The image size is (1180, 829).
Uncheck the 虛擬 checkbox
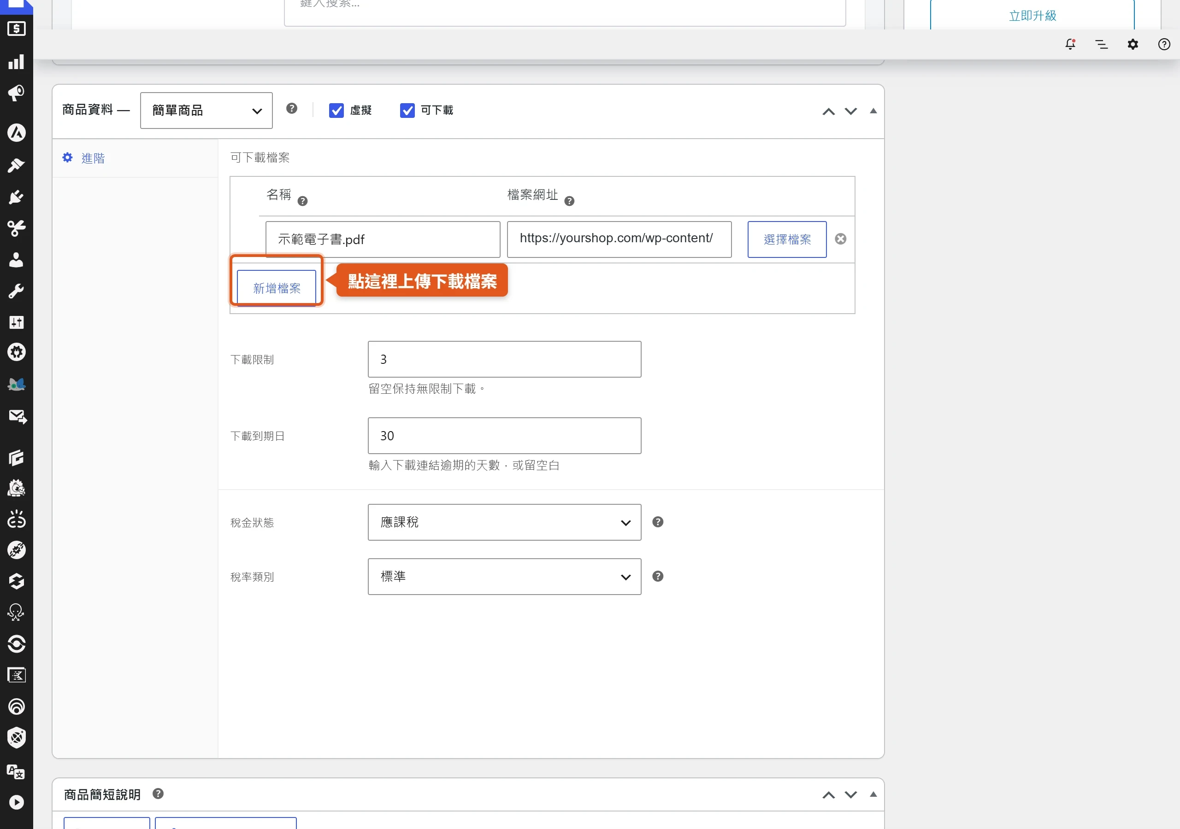[336, 111]
